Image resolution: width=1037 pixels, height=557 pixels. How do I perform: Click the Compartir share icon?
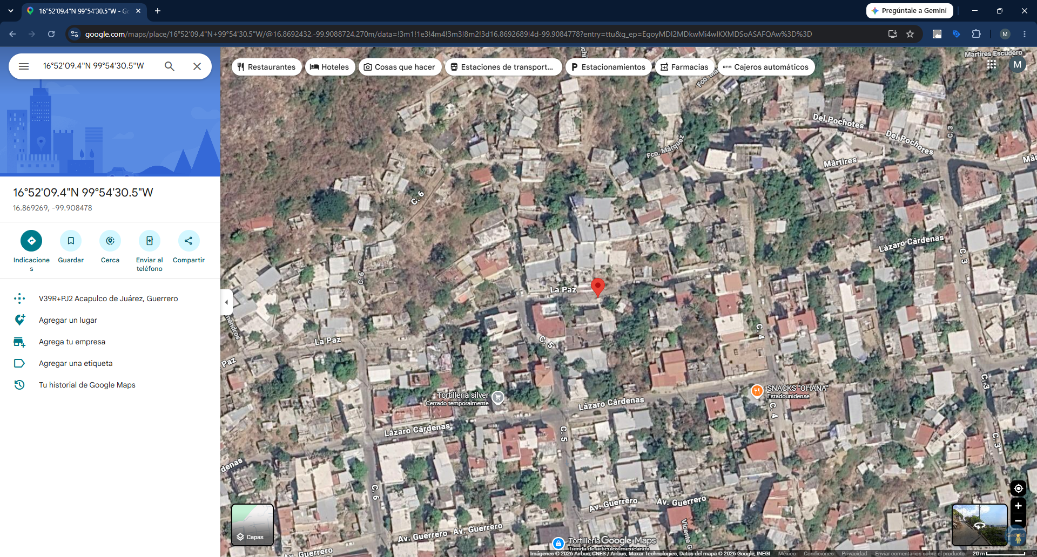tap(188, 241)
